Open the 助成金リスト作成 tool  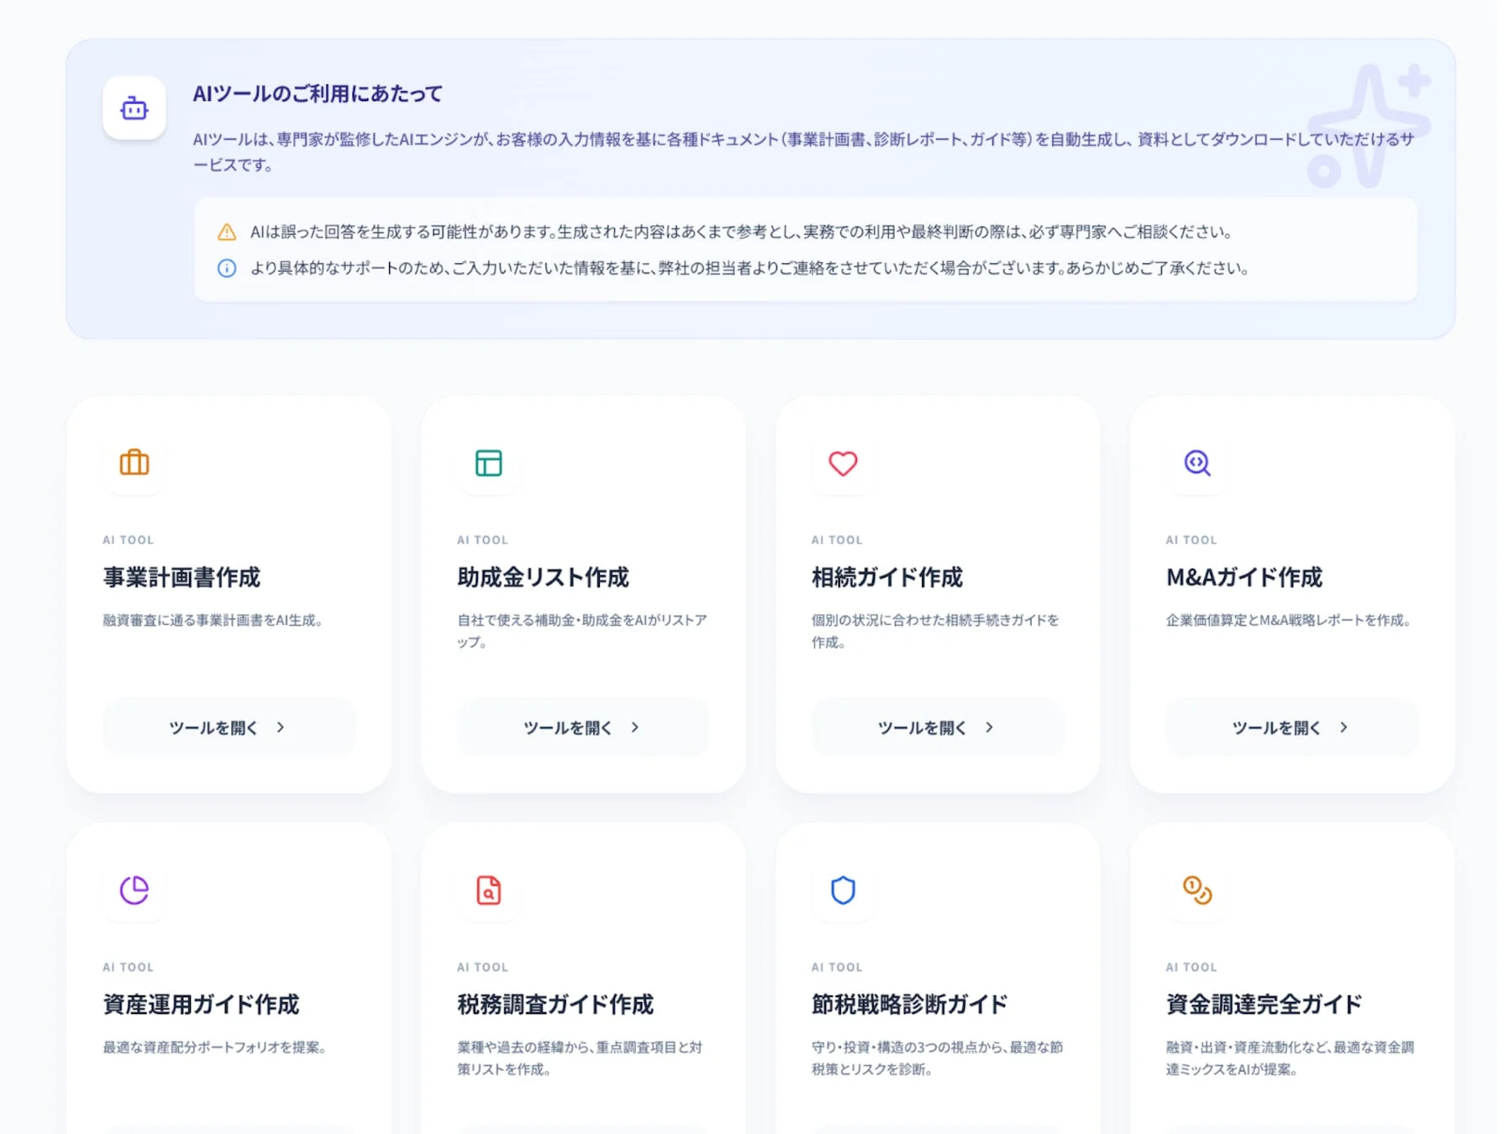pos(583,727)
